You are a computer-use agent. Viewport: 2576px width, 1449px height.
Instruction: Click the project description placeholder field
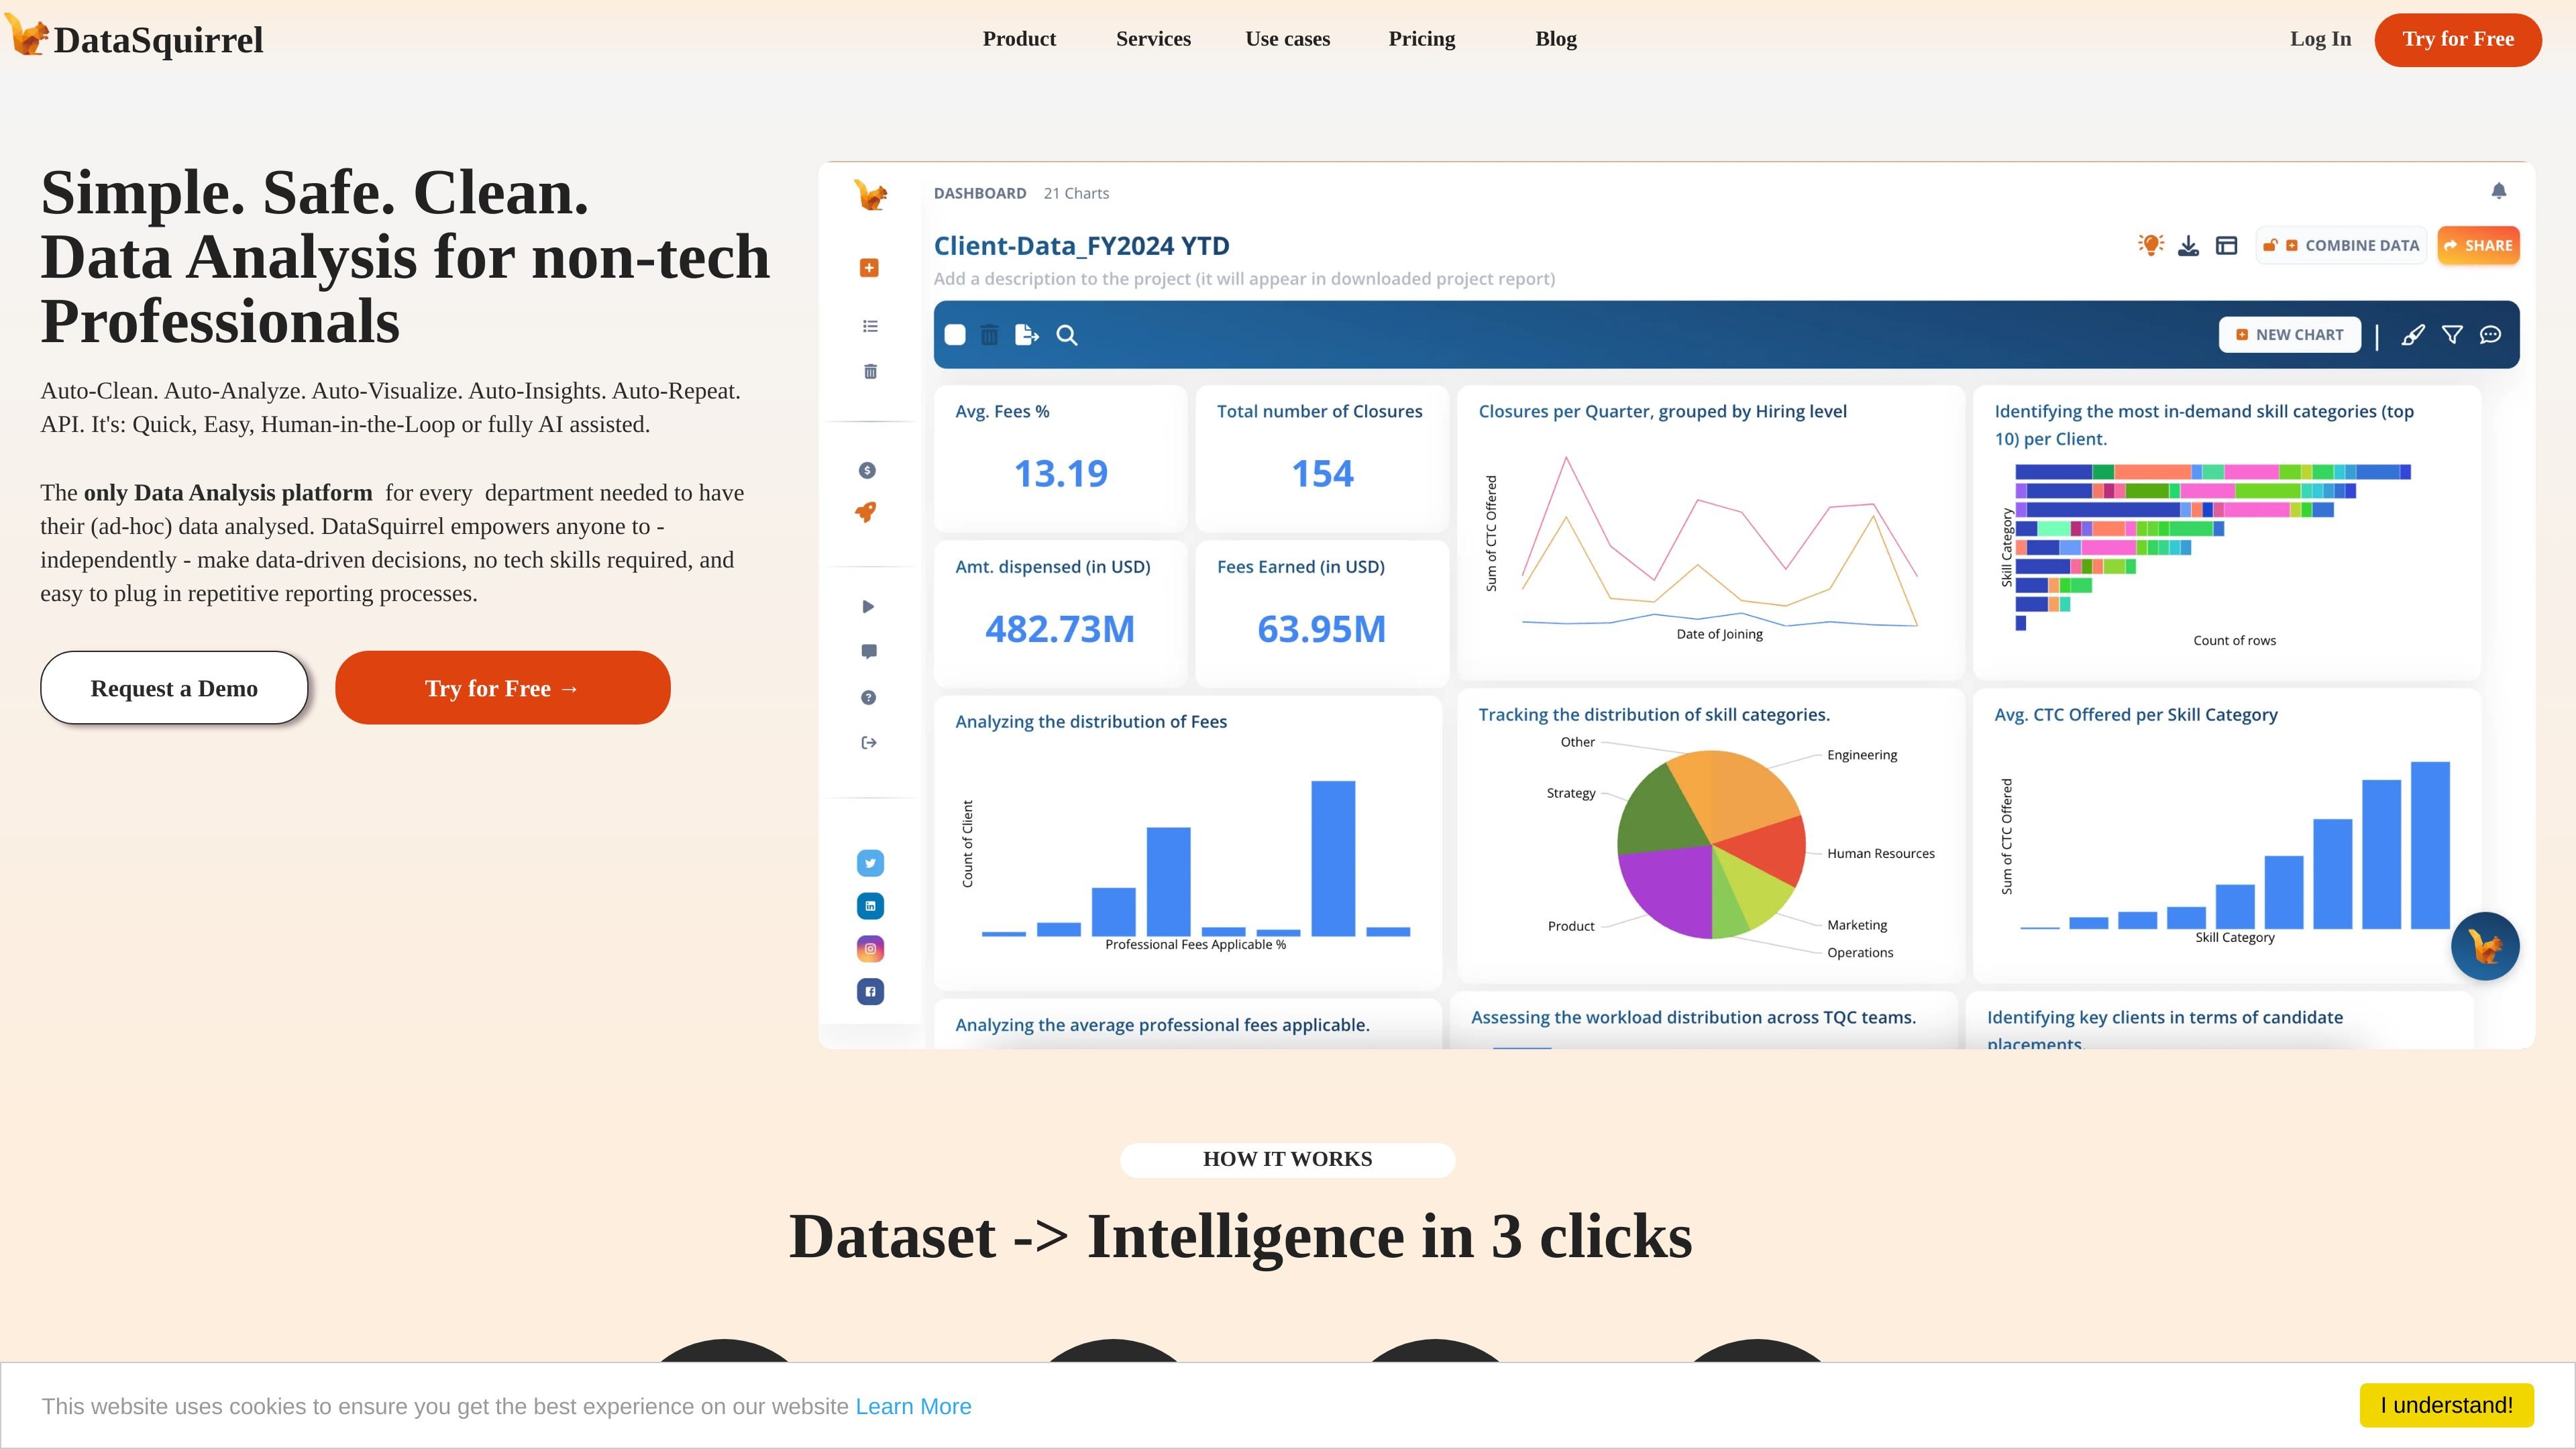pyautogui.click(x=1244, y=279)
